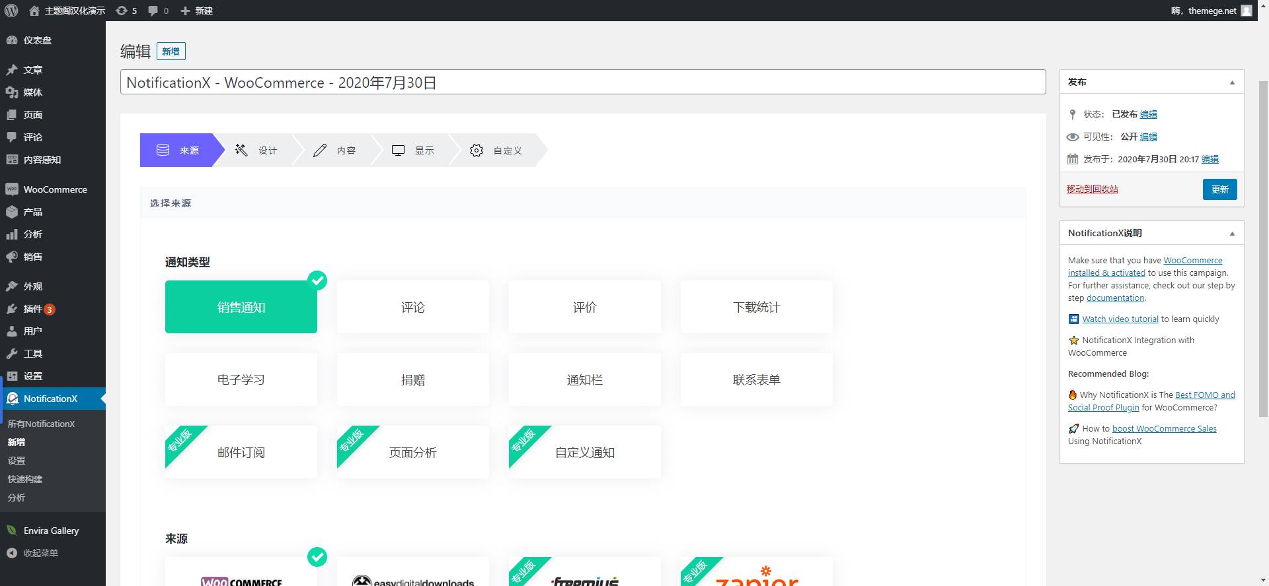Open the Envira Gallery menu

[x=53, y=531]
